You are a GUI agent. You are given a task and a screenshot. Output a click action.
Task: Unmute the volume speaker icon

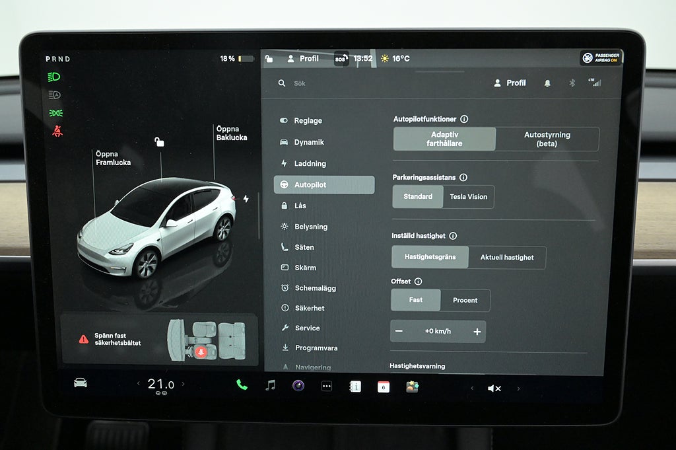(x=494, y=389)
